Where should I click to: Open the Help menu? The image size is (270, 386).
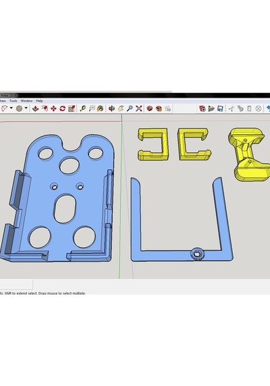[x=39, y=101]
